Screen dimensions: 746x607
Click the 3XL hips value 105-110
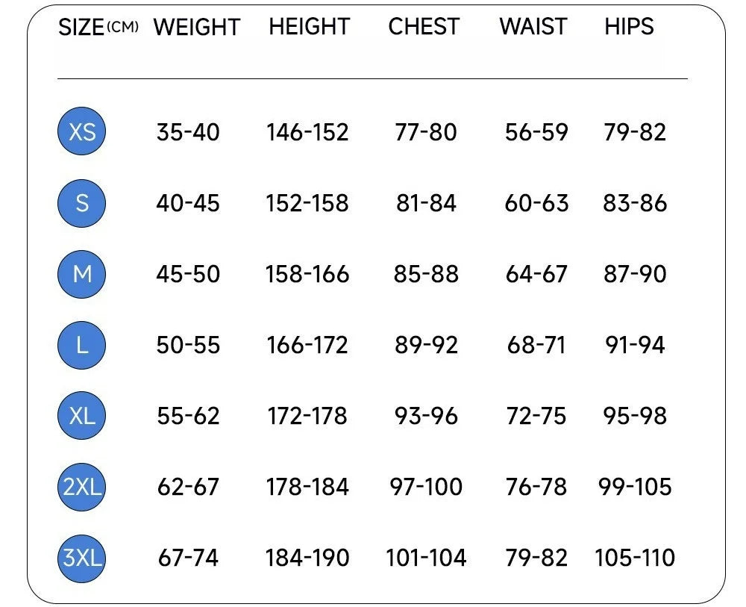coord(635,558)
